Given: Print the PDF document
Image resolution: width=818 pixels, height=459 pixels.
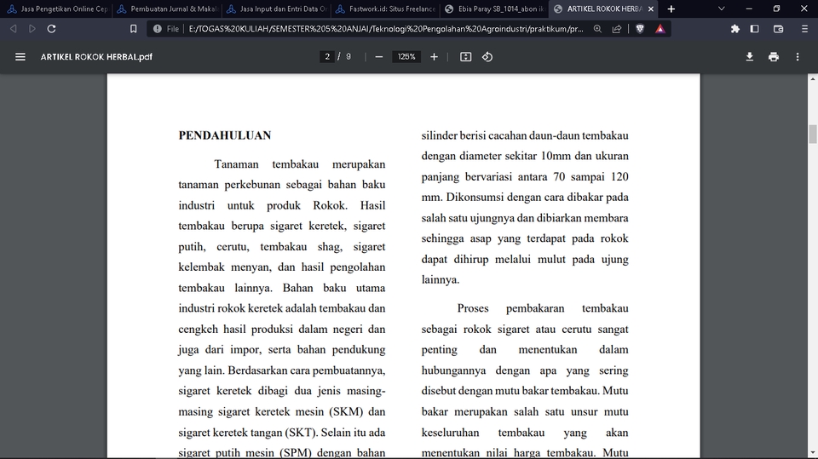Looking at the screenshot, I should tap(774, 57).
